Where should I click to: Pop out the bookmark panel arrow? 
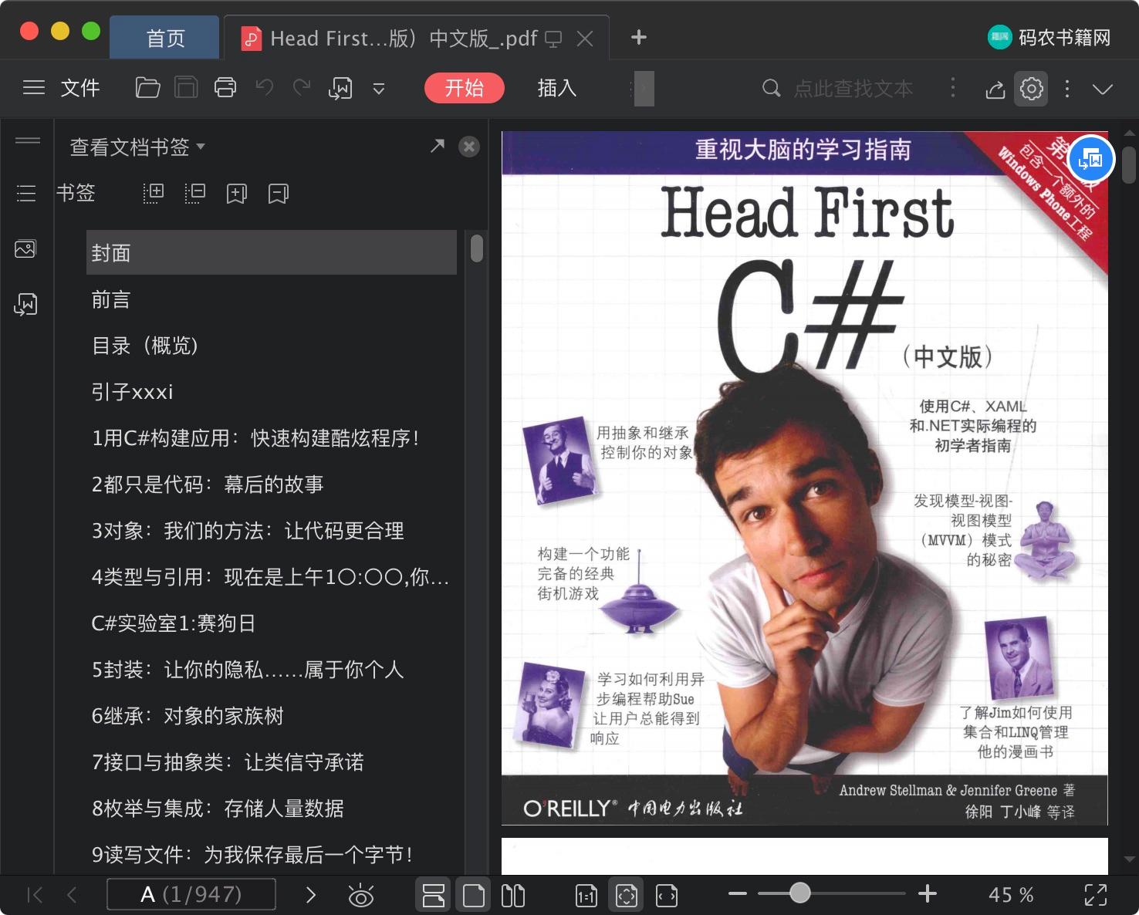click(x=438, y=146)
